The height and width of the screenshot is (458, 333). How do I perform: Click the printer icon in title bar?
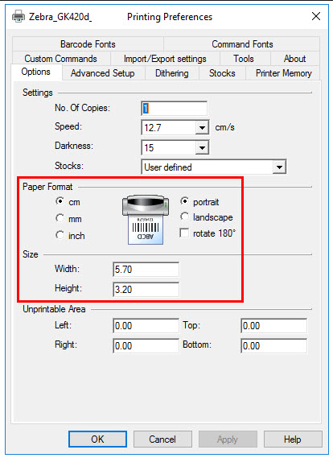(x=18, y=16)
